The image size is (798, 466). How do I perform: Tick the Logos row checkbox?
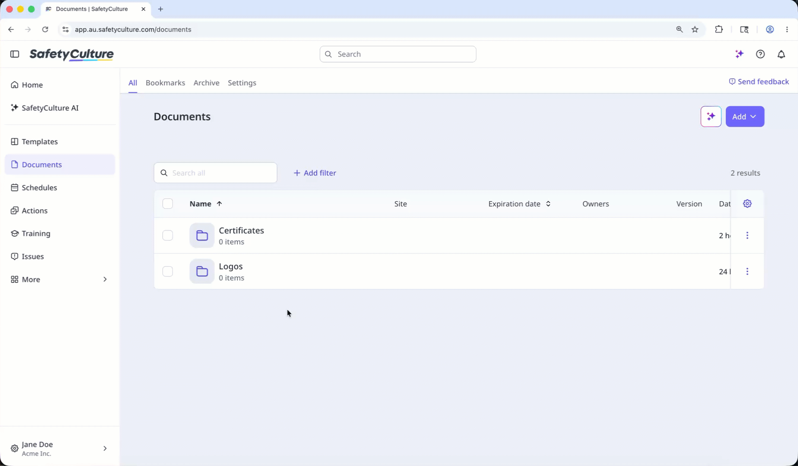168,271
